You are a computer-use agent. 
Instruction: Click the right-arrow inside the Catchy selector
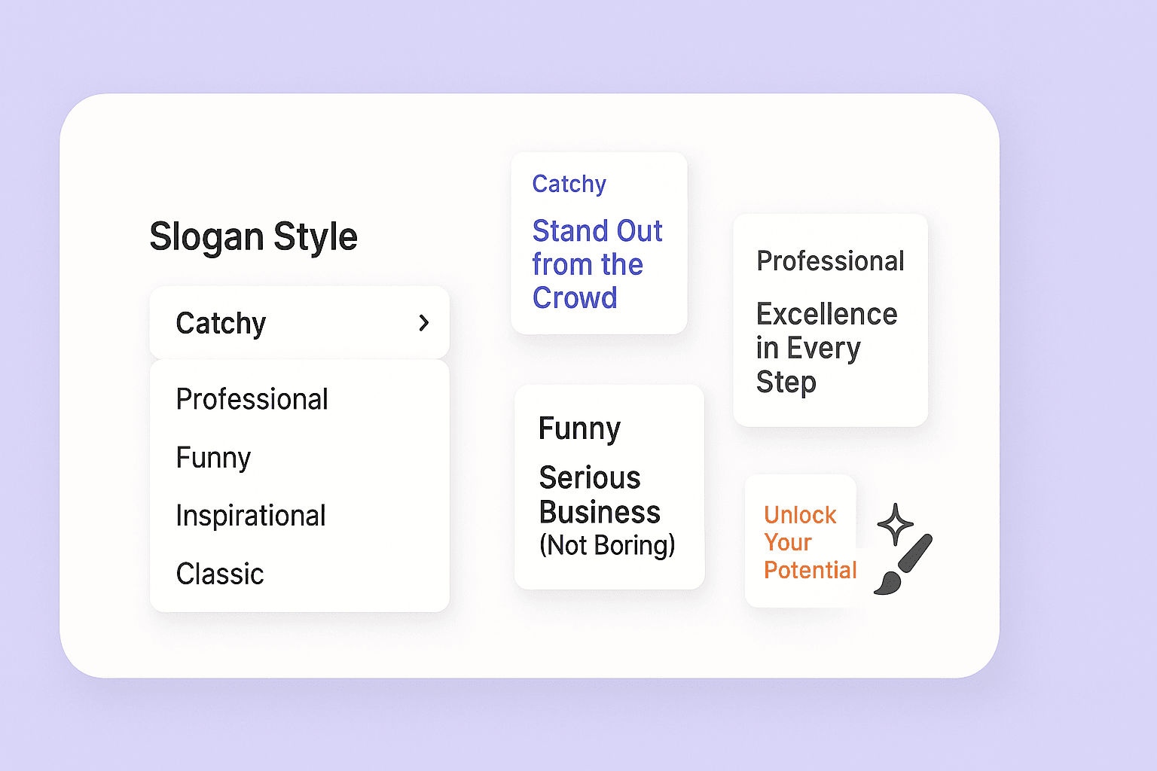(425, 322)
